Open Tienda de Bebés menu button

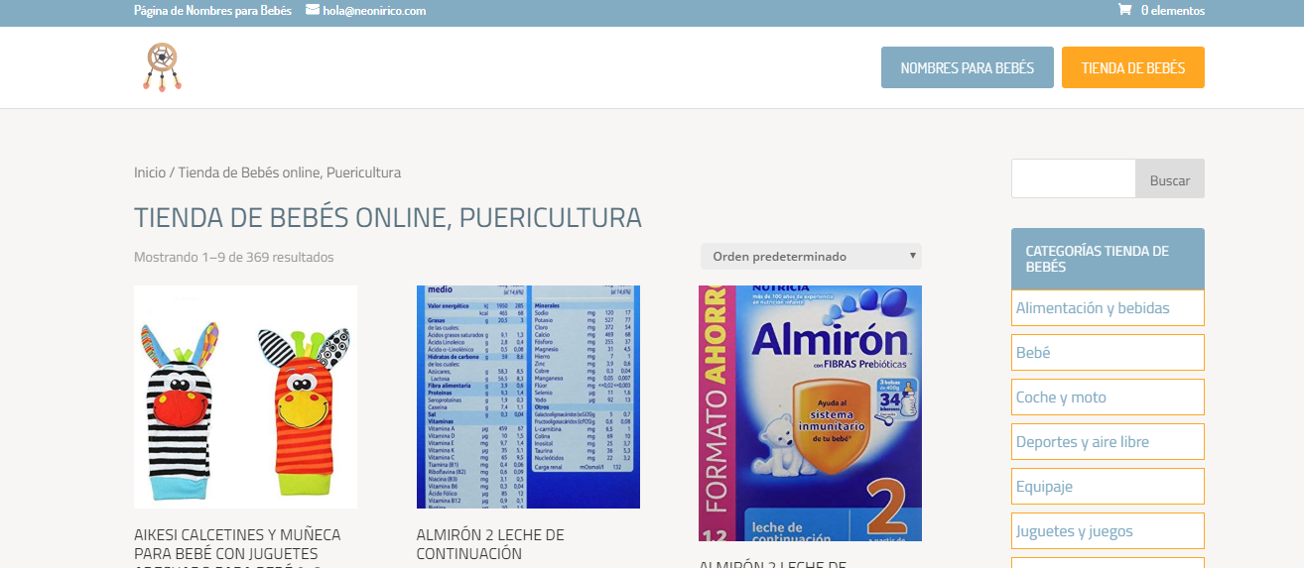click(1133, 67)
